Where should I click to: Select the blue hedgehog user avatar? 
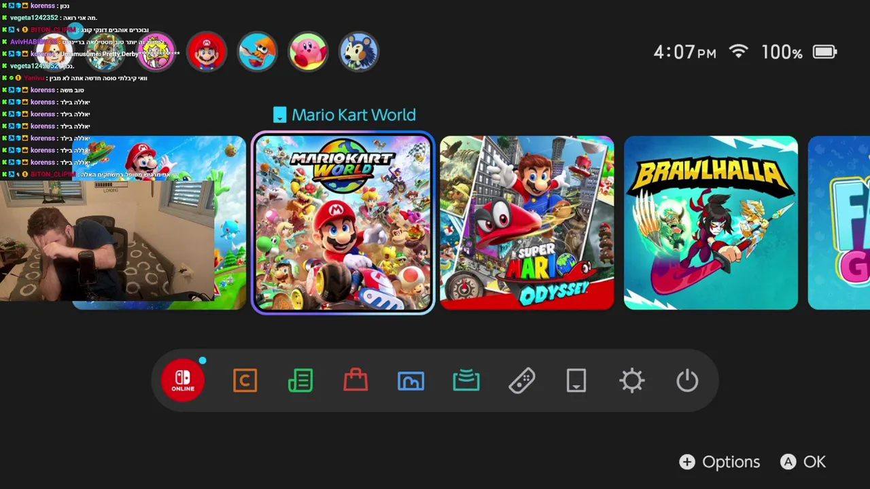point(358,52)
